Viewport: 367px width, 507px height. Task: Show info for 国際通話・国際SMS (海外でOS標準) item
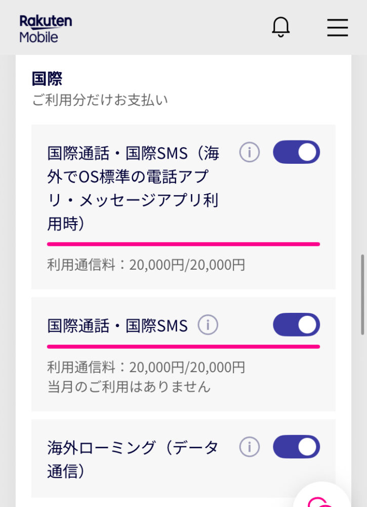[249, 152]
